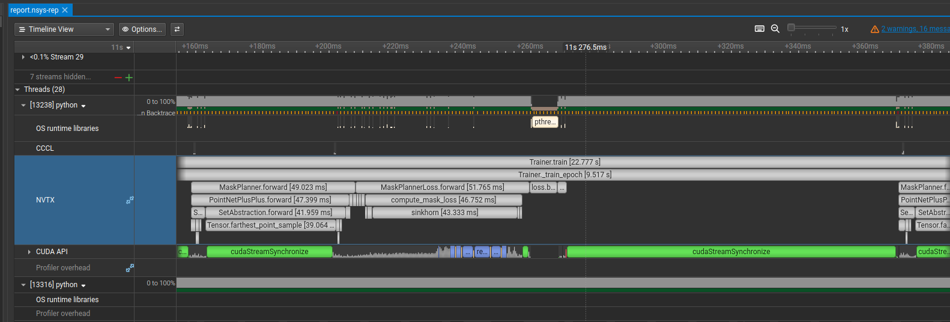Click the long cudaStreamSynchronize bar after 11s 276.5ms
This screenshot has height=322, width=950.
click(731, 252)
